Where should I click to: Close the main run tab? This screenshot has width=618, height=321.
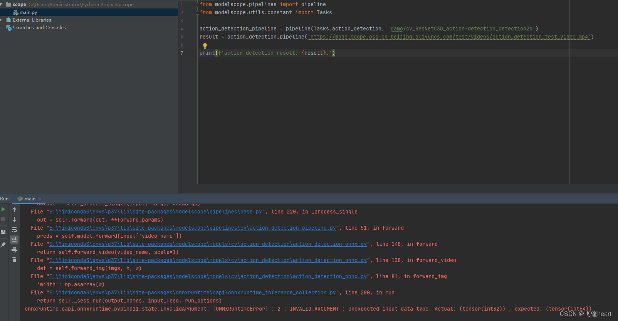click(40, 199)
